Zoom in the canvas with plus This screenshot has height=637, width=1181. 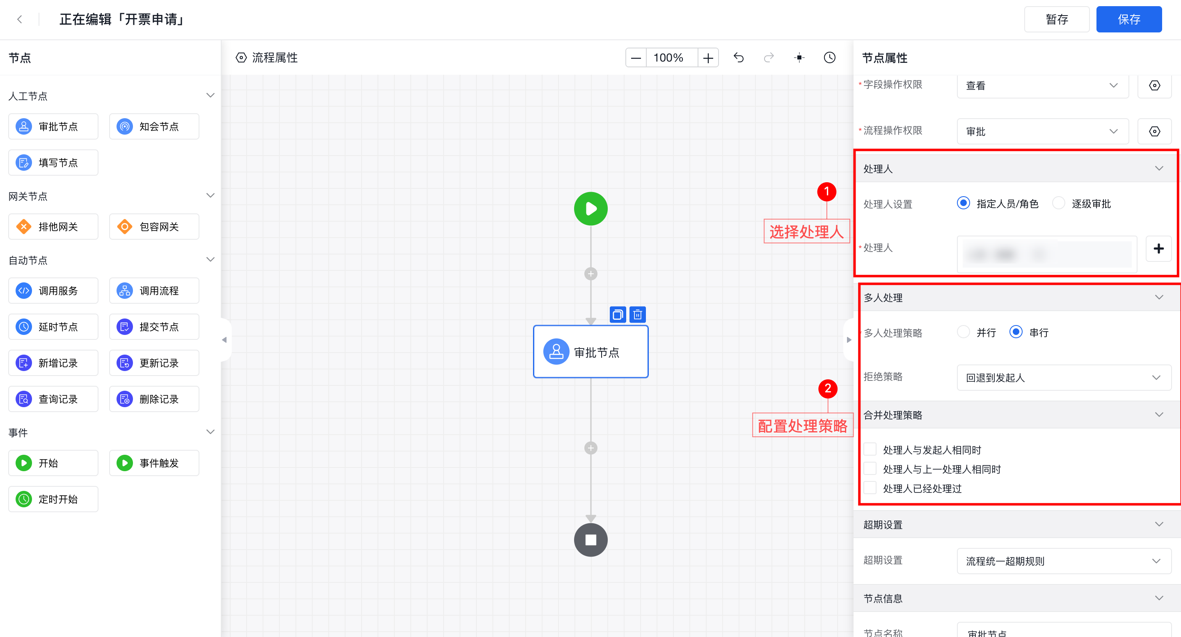point(708,58)
